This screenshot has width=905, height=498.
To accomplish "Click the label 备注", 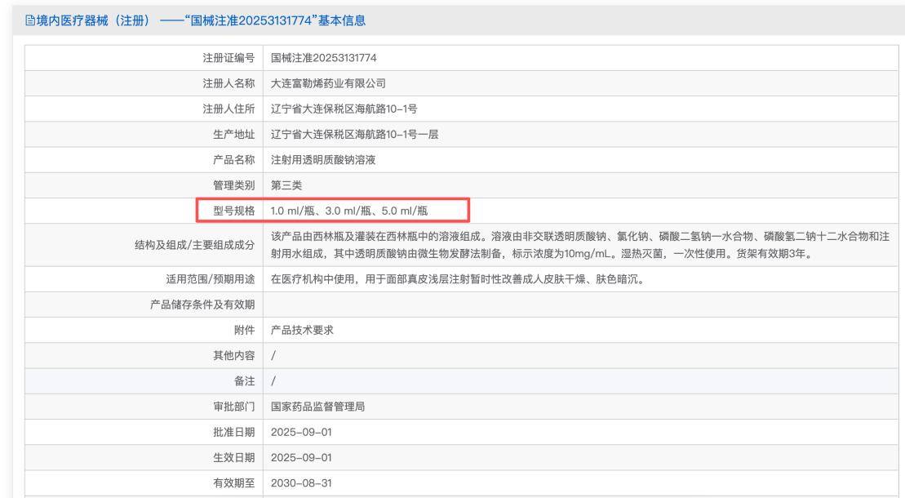I will pos(244,380).
